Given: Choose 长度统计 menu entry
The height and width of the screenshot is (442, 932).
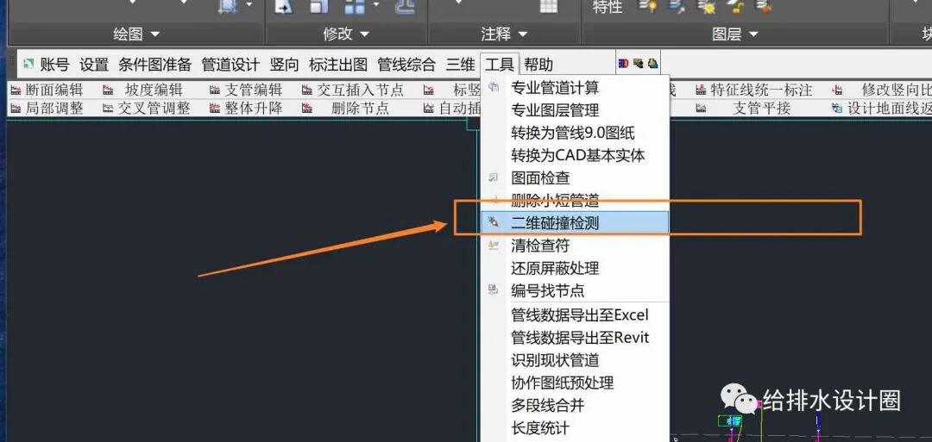Looking at the screenshot, I should tap(576, 427).
